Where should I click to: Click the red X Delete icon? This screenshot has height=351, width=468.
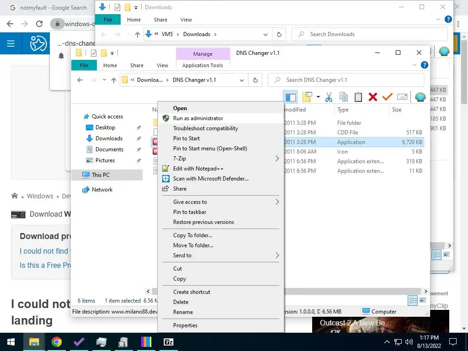click(373, 97)
